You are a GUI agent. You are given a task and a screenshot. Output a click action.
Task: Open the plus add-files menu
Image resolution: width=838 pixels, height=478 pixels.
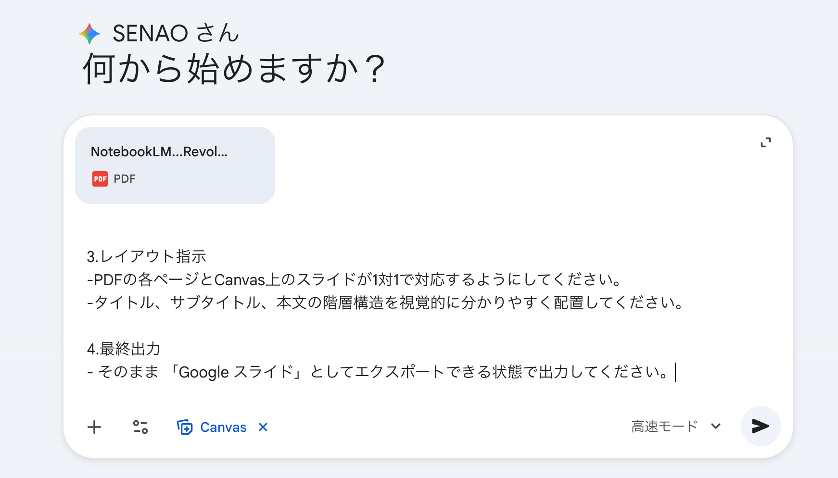[x=94, y=427]
